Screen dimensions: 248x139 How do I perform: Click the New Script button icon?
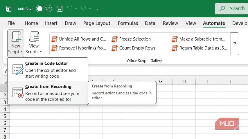tap(16, 37)
